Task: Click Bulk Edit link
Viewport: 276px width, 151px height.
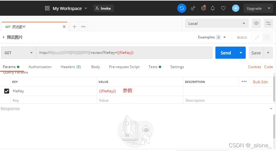Action: [x=260, y=82]
